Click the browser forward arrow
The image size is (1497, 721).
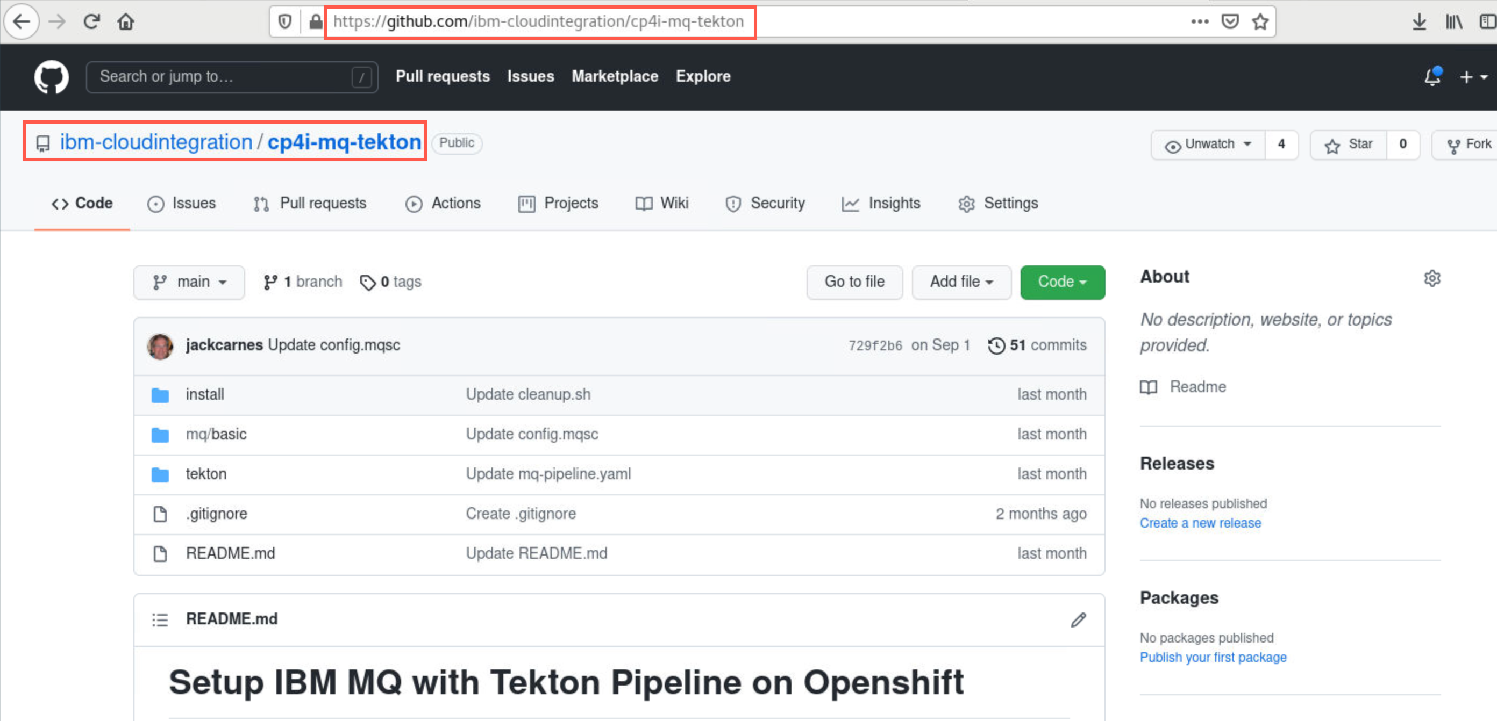pos(57,21)
